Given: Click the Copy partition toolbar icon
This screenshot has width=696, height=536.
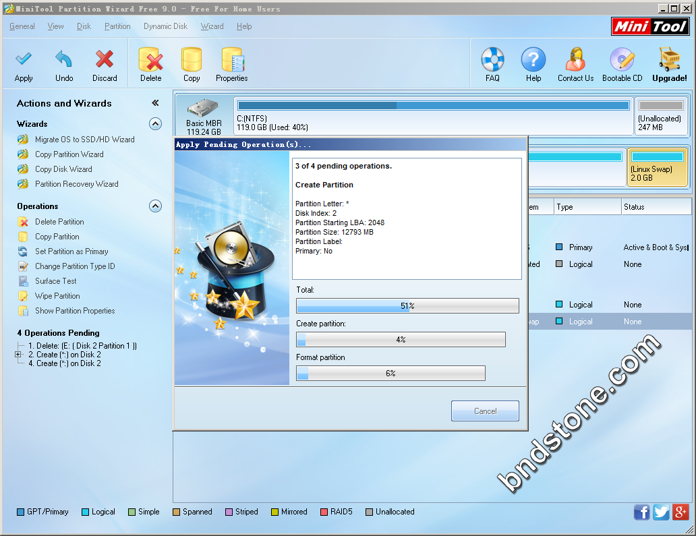Looking at the screenshot, I should 192,59.
